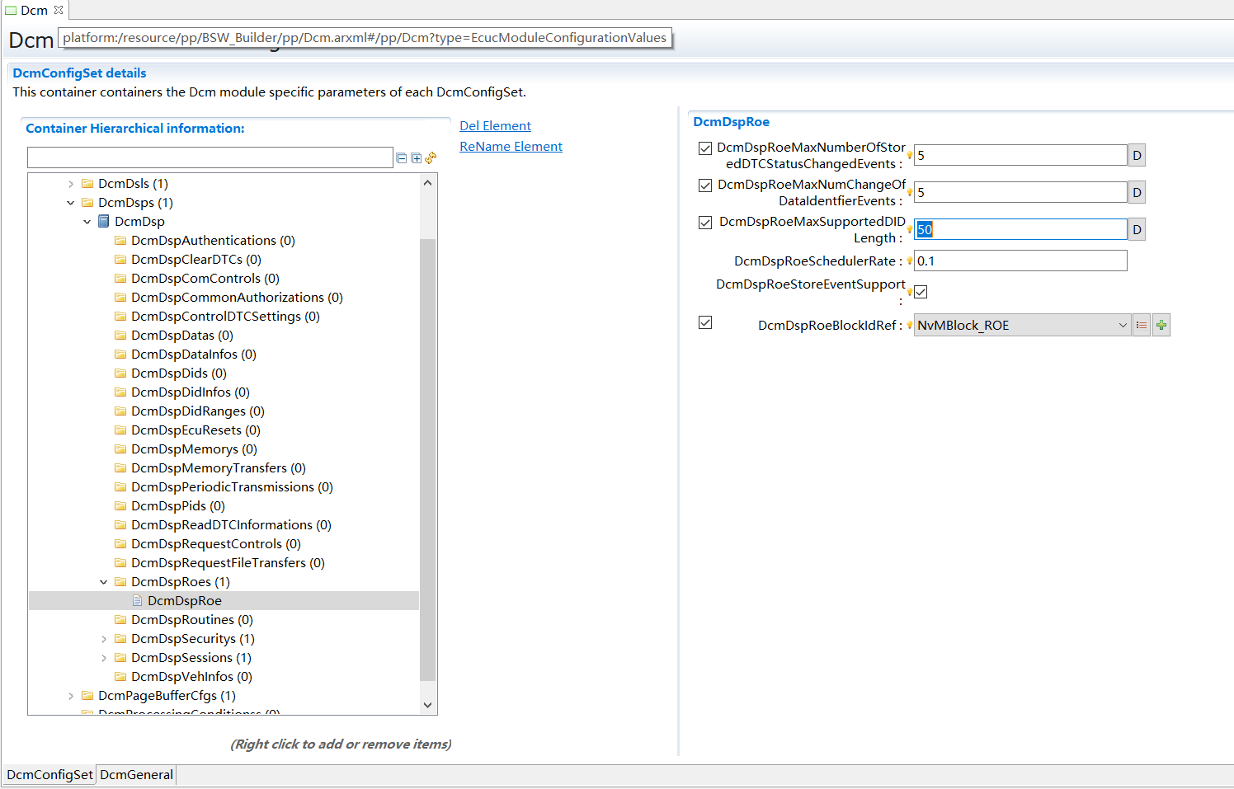Toggle DcmDspRoeStoreEventSupport checkbox
The width and height of the screenshot is (1234, 789).
[x=921, y=292]
